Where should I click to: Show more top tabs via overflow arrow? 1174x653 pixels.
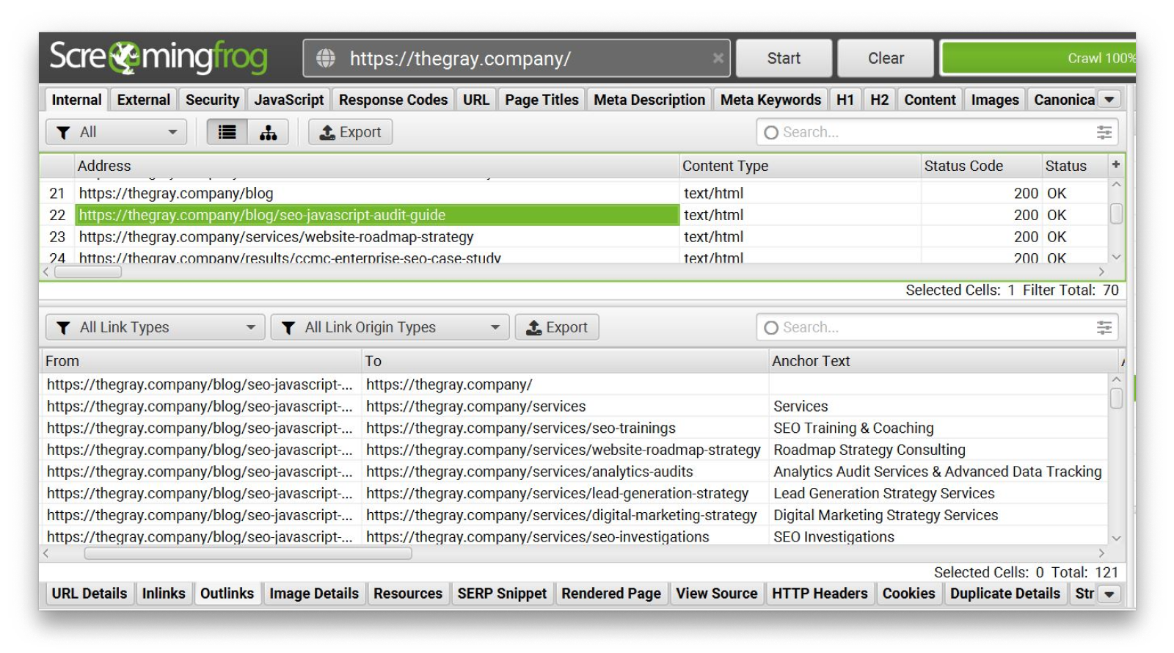pyautogui.click(x=1109, y=99)
